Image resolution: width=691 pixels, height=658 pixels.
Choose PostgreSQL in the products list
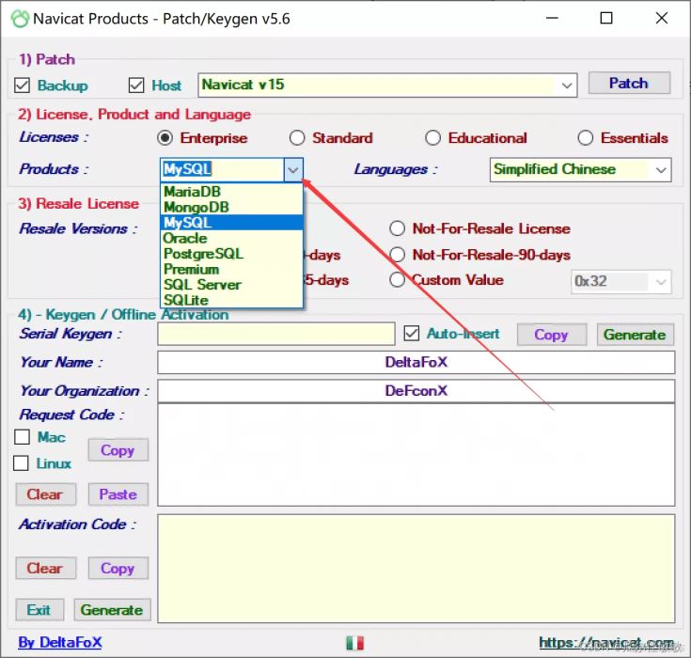click(203, 254)
